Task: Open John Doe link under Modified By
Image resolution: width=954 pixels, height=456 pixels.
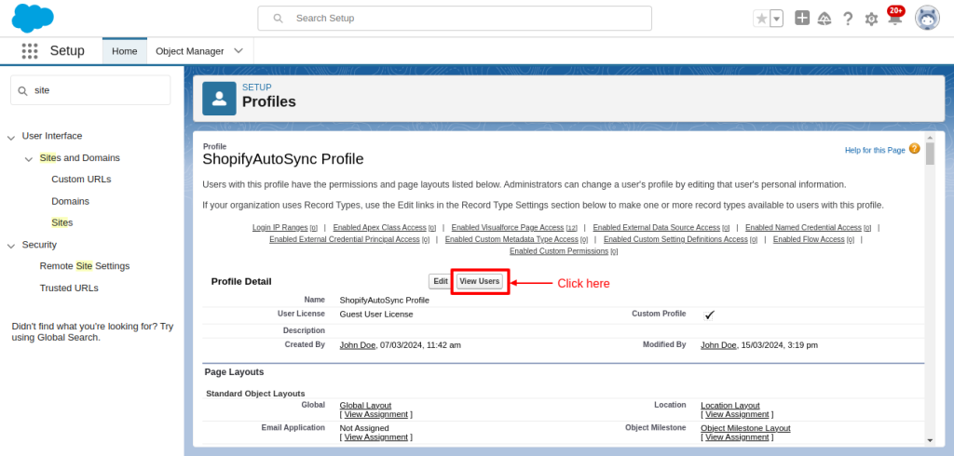Action: click(x=718, y=345)
